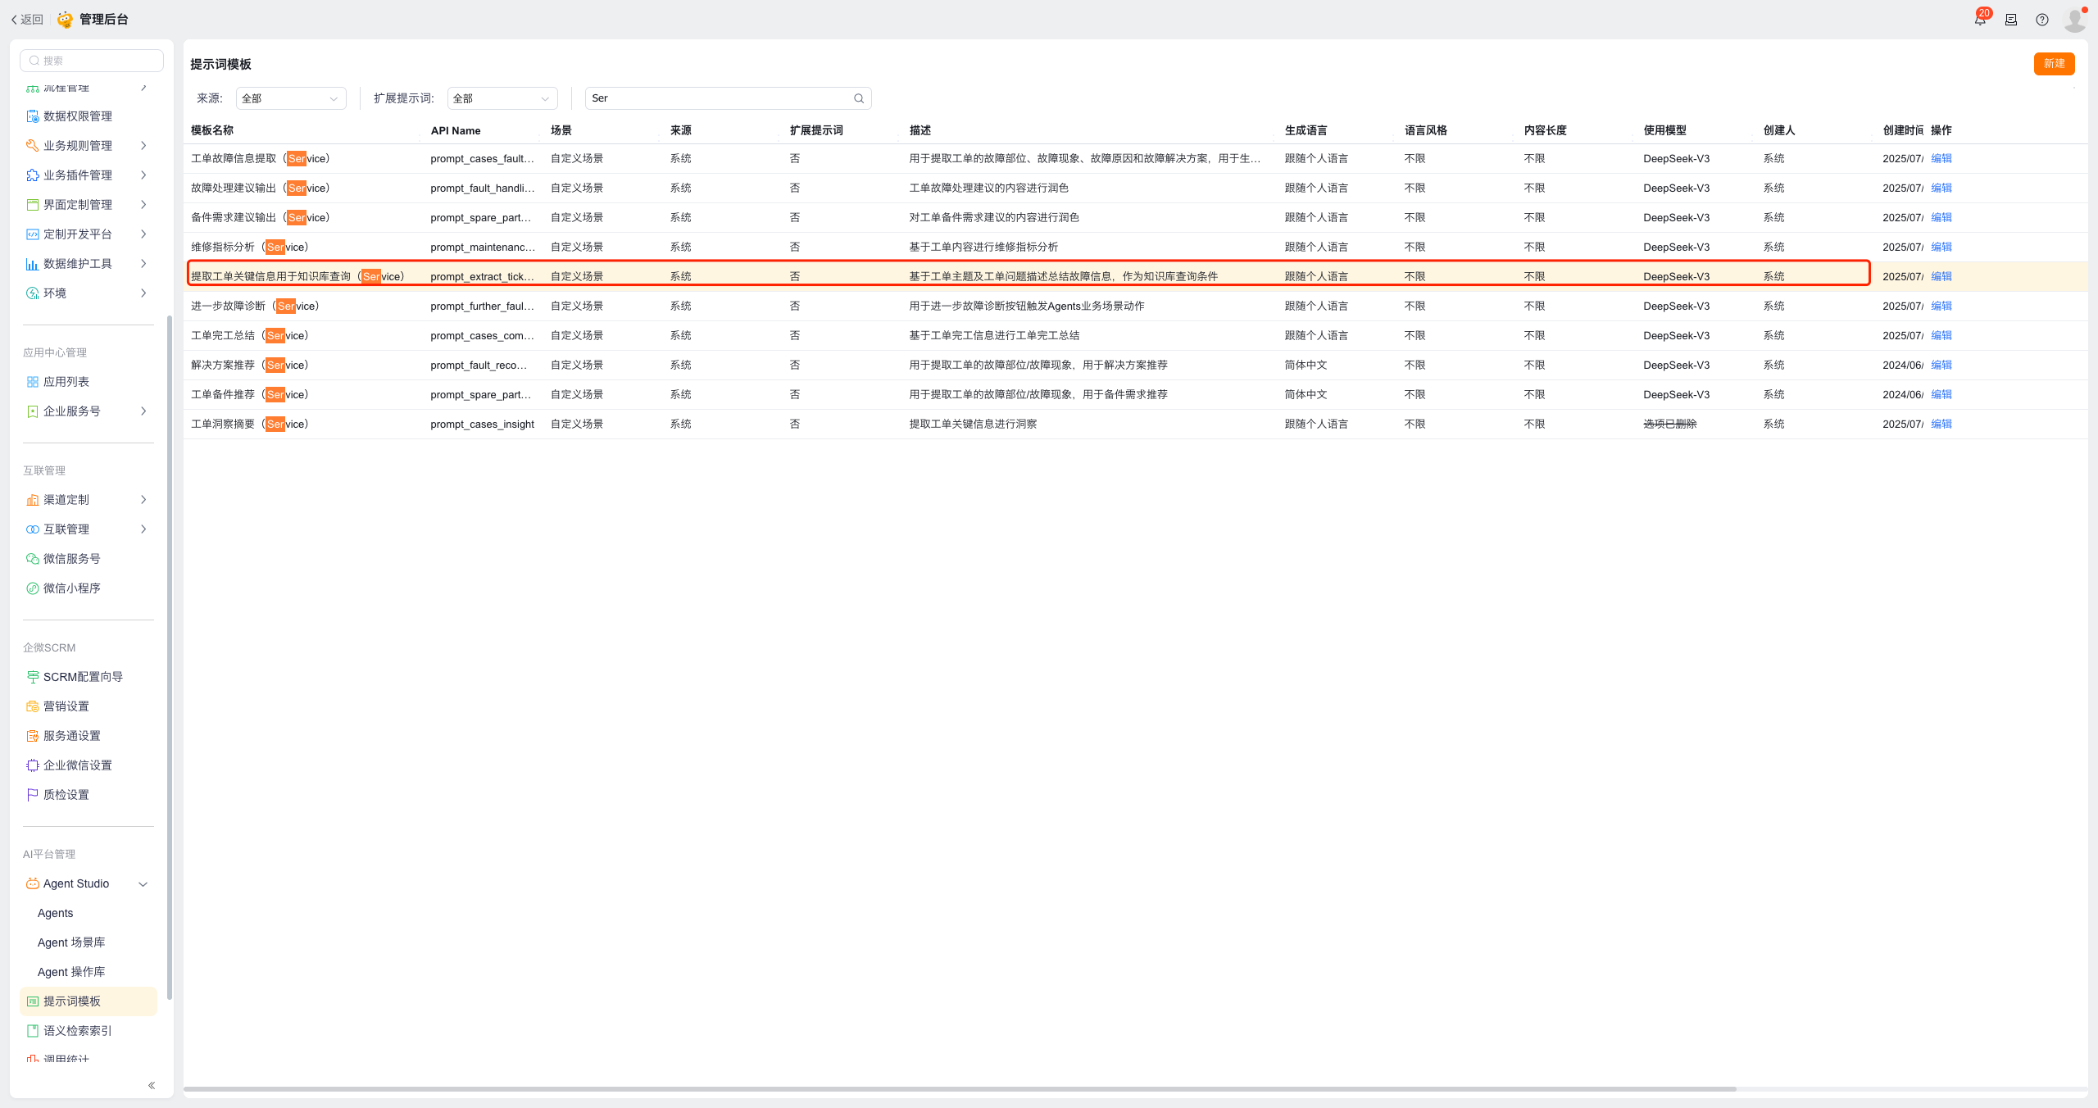Click the user avatar in top right

pyautogui.click(x=2075, y=20)
